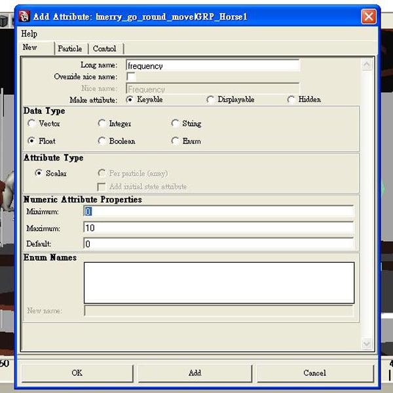Click the Cancel button
This screenshot has height=393, width=393.
click(x=315, y=373)
